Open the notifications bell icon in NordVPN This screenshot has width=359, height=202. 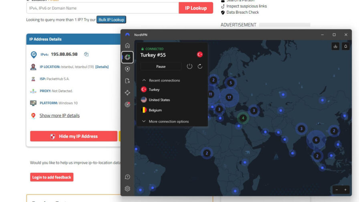click(345, 46)
